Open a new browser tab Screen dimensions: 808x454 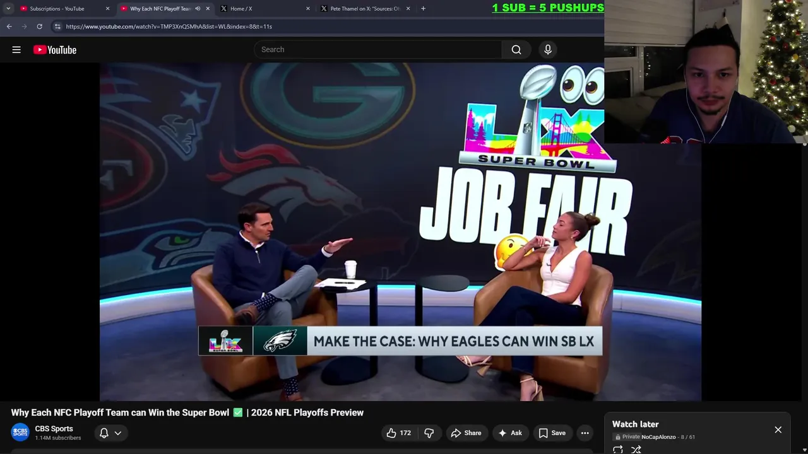pyautogui.click(x=423, y=9)
